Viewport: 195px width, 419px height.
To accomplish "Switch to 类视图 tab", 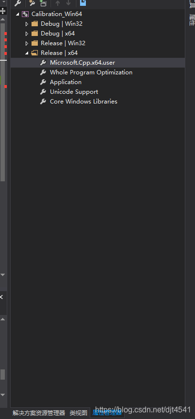I will [x=79, y=413].
